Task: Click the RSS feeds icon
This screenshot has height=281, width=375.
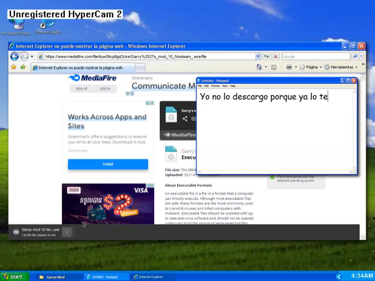Action: coord(274,67)
